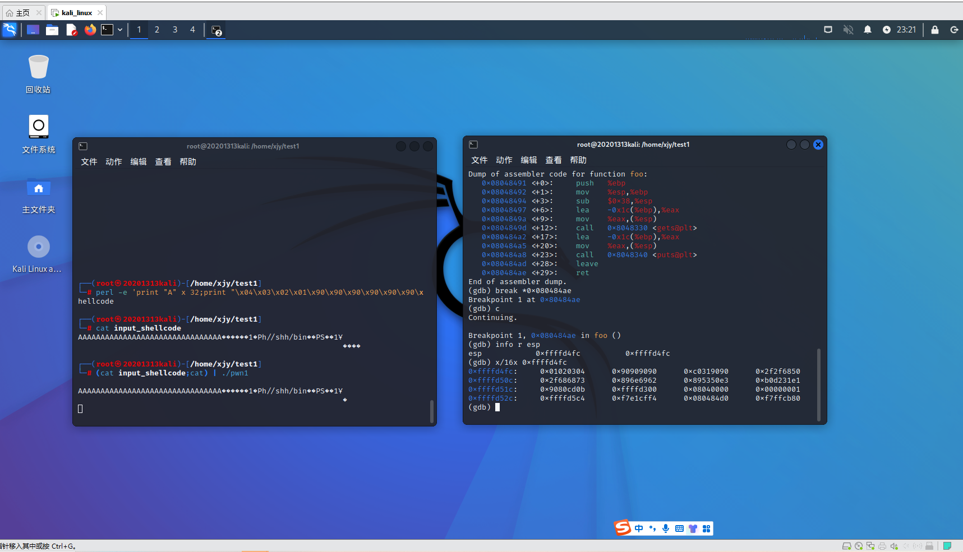Open 文件 menu in right terminal
Viewport: 963px width, 552px height.
[480, 160]
